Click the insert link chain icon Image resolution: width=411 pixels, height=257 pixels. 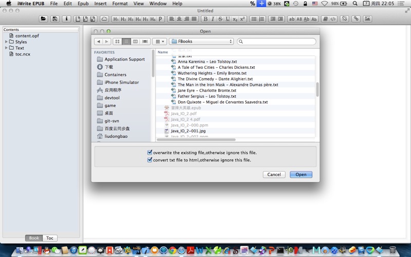point(356,19)
